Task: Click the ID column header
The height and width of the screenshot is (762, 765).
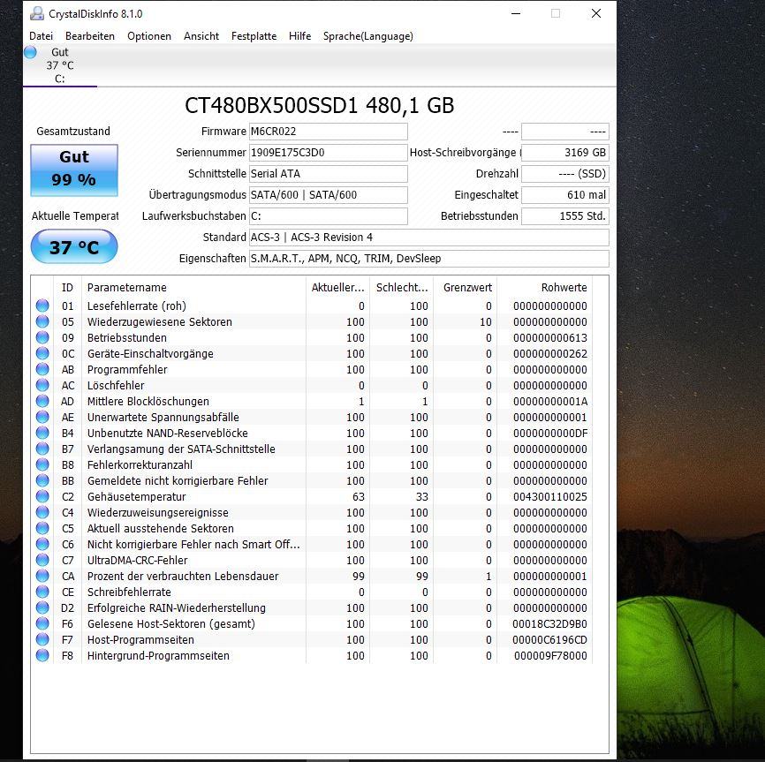Action: pyautogui.click(x=67, y=288)
